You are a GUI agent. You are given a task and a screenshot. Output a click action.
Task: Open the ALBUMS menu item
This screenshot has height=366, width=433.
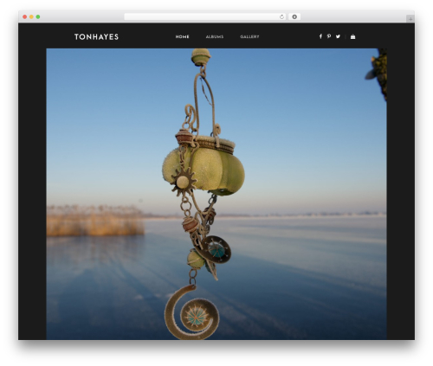pyautogui.click(x=215, y=36)
